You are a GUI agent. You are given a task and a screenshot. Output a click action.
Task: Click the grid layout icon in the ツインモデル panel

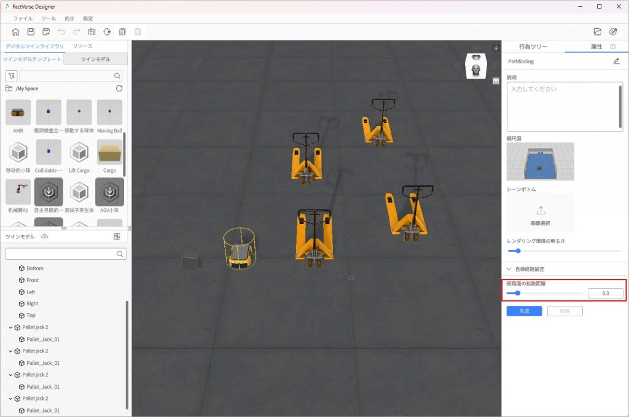click(x=117, y=237)
